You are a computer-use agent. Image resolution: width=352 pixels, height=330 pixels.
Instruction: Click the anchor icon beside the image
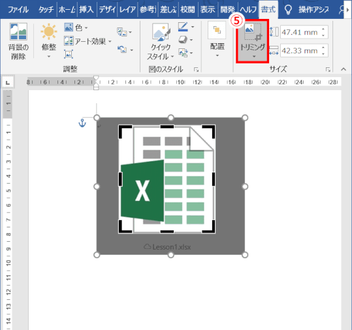(x=82, y=123)
